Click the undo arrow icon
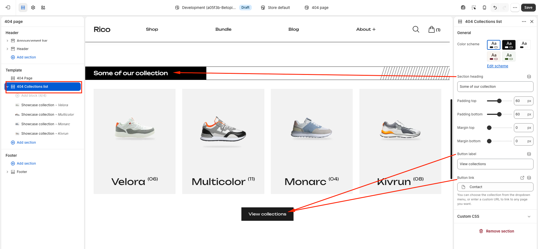 point(495,8)
